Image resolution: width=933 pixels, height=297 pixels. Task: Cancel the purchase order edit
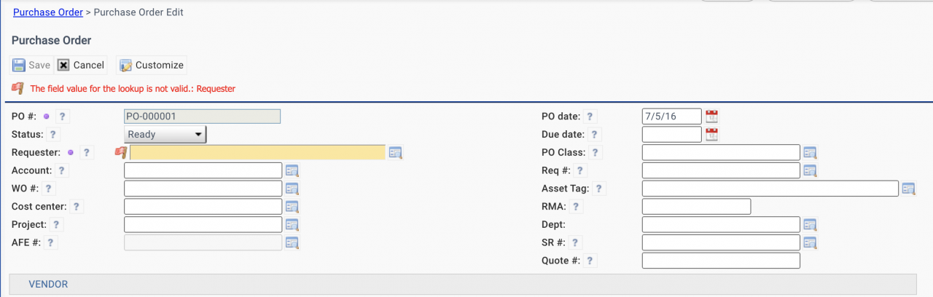tap(81, 65)
